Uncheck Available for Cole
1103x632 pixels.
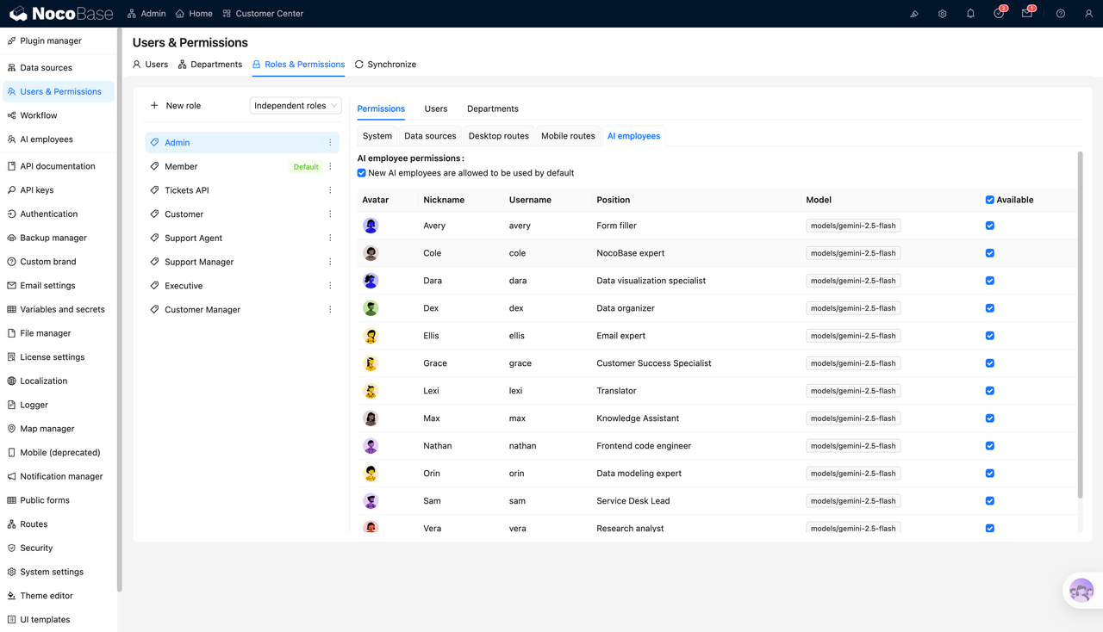tap(989, 253)
